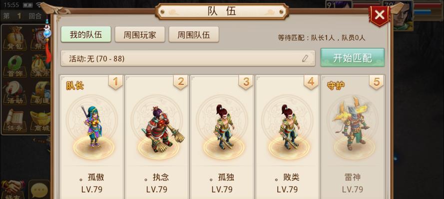
Task: Select member 。败类 in slot 4
Action: tap(287, 137)
